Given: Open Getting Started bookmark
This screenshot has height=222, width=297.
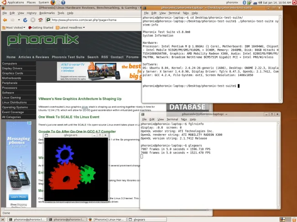Looking at the screenshot, I should (41, 28).
